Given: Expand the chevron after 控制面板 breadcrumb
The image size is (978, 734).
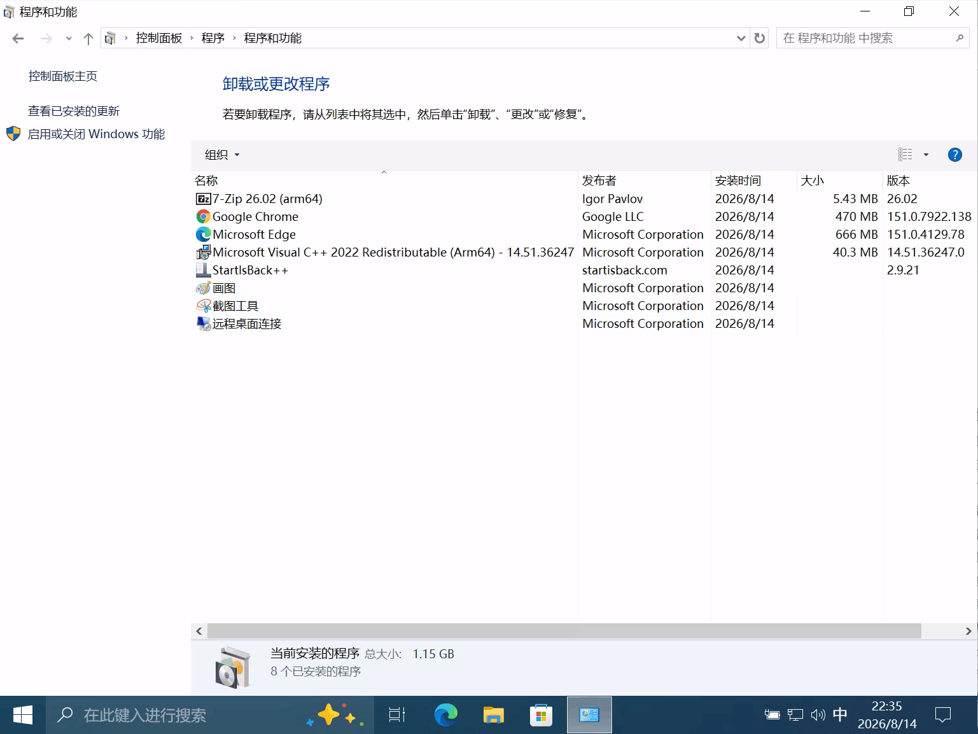Looking at the screenshot, I should click(192, 38).
